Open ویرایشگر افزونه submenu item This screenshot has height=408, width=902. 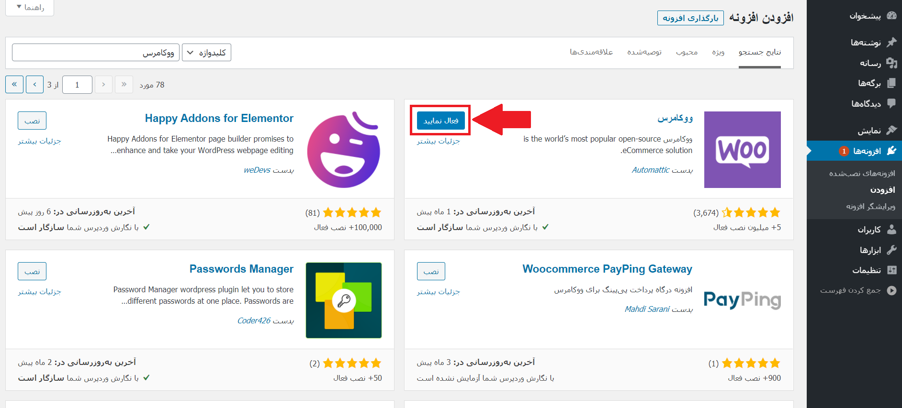870,206
